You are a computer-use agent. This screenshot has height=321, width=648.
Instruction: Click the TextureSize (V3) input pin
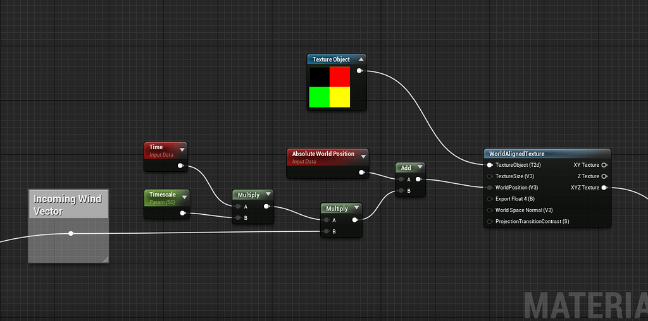point(490,176)
